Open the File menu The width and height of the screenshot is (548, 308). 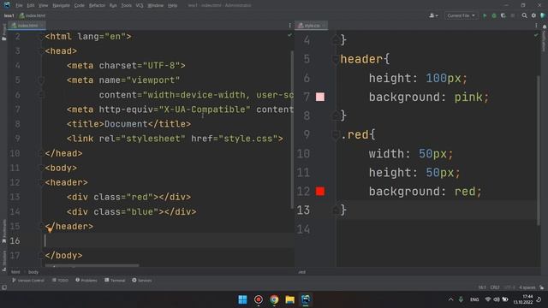19,5
